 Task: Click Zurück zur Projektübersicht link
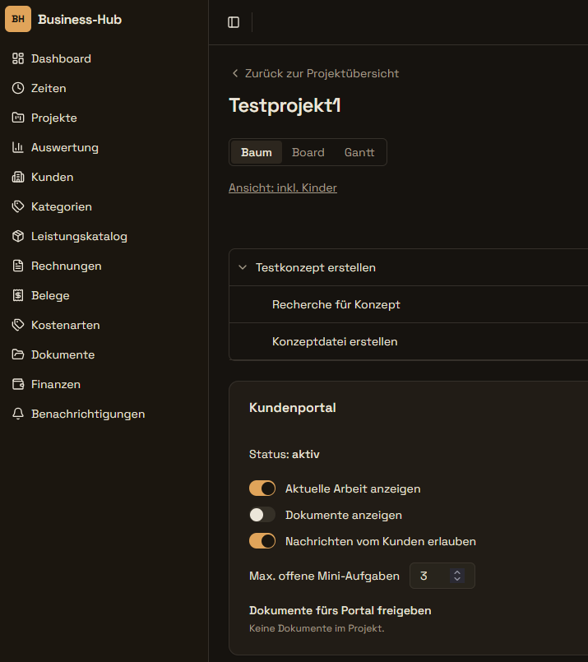[x=322, y=73]
